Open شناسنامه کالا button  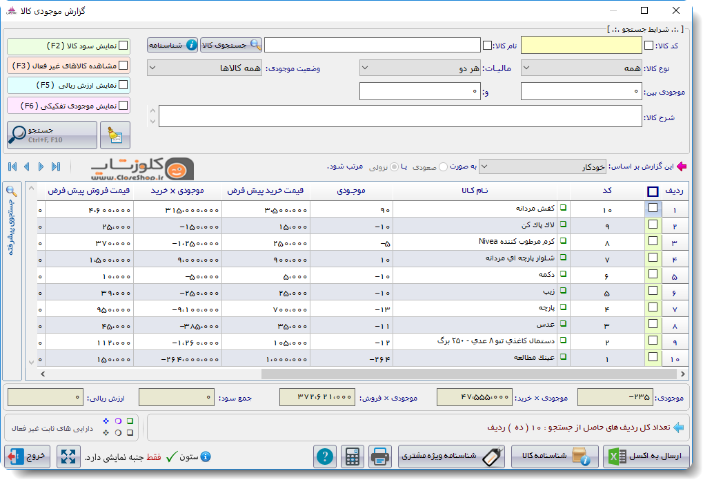pos(555,457)
